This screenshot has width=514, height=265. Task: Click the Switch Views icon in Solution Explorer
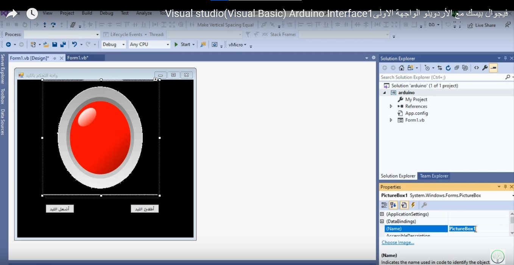point(410,68)
